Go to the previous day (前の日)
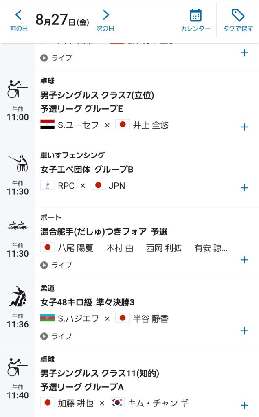This screenshot has height=417, width=259. tap(19, 20)
